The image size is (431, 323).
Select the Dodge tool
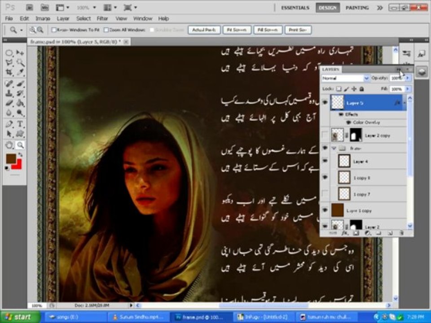(20, 113)
